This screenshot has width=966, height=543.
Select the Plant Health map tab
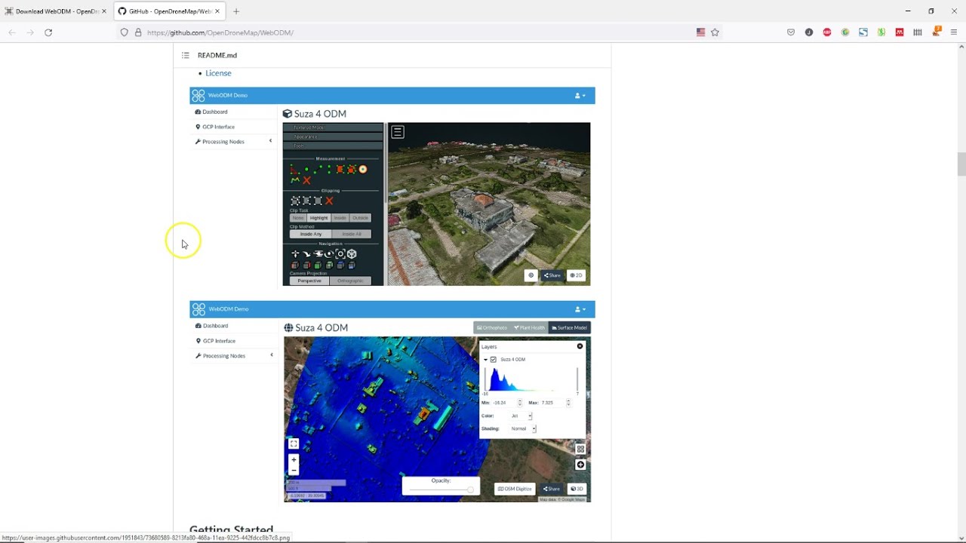(529, 327)
